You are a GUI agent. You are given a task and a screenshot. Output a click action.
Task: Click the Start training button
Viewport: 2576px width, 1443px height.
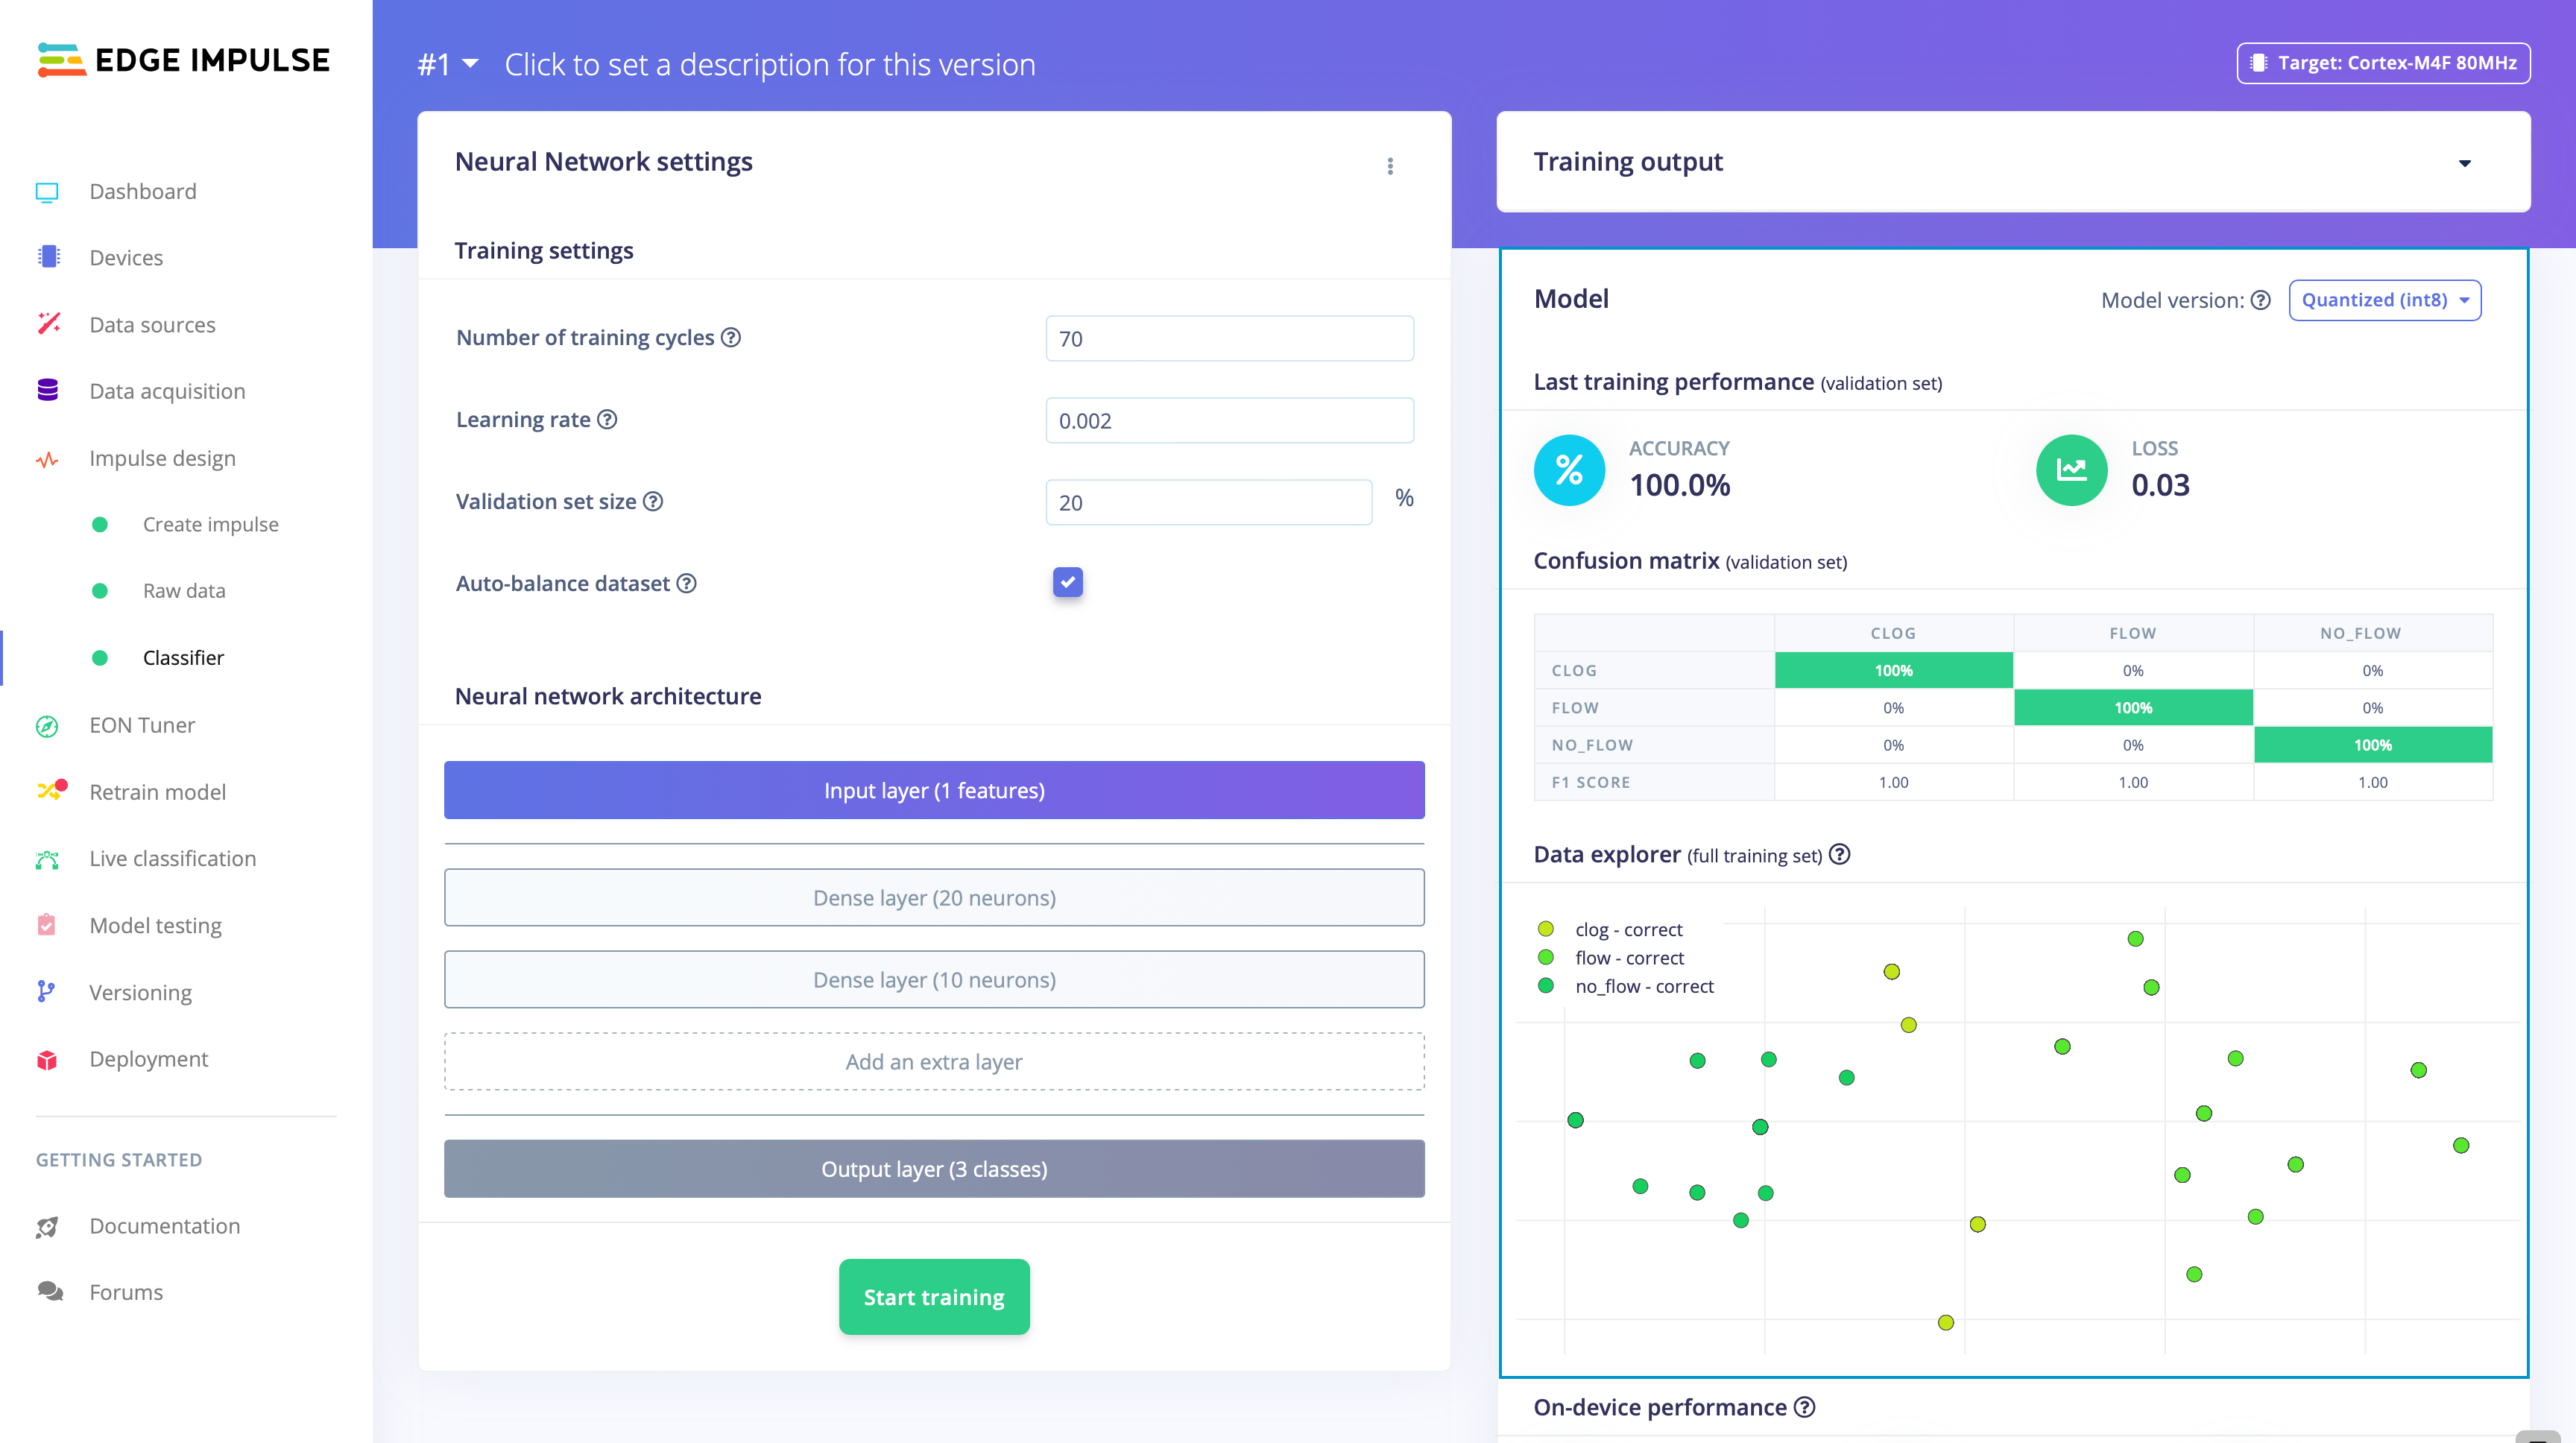click(x=934, y=1297)
